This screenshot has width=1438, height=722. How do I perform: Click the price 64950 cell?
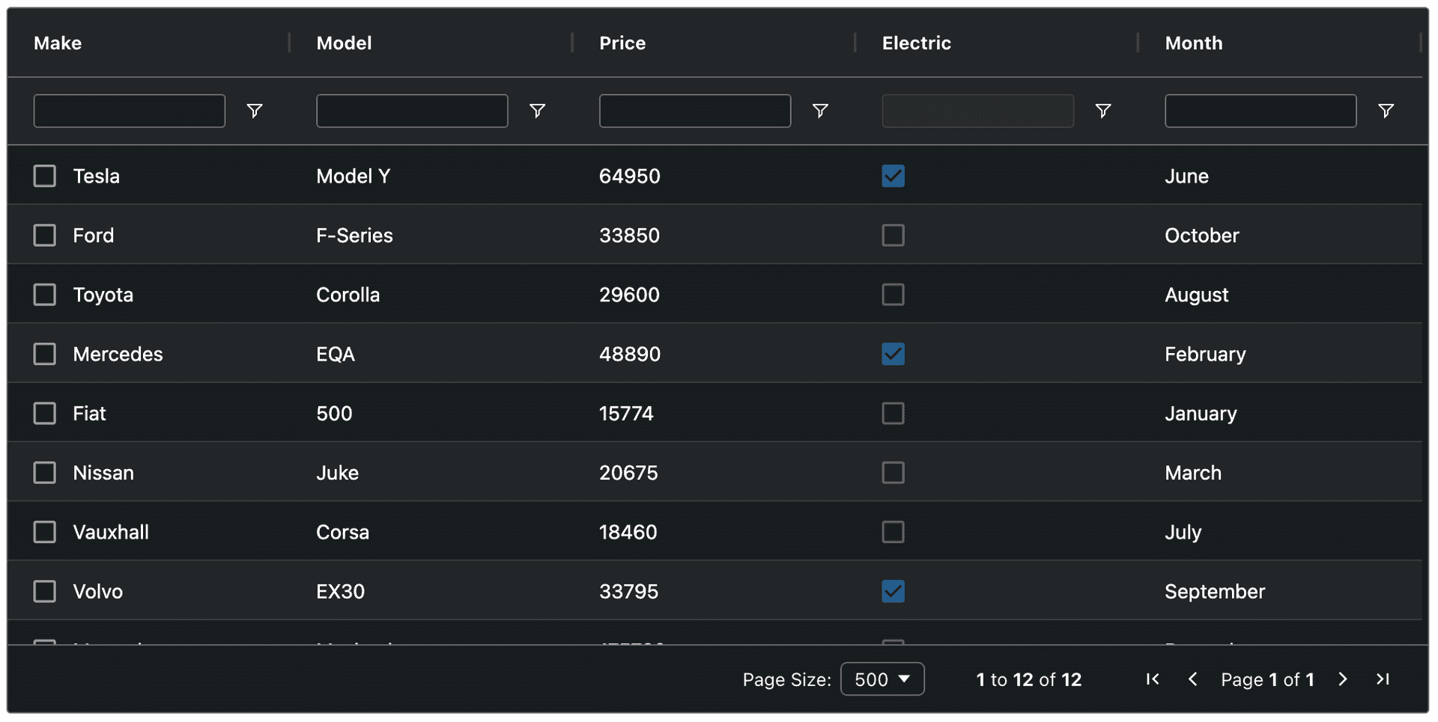point(630,176)
